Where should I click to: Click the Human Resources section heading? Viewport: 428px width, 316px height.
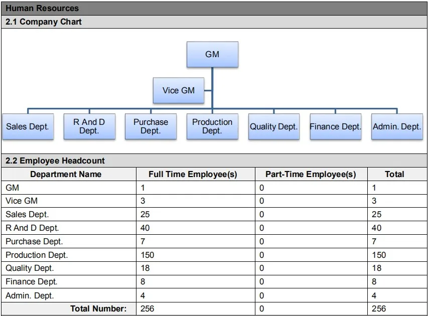pos(42,8)
